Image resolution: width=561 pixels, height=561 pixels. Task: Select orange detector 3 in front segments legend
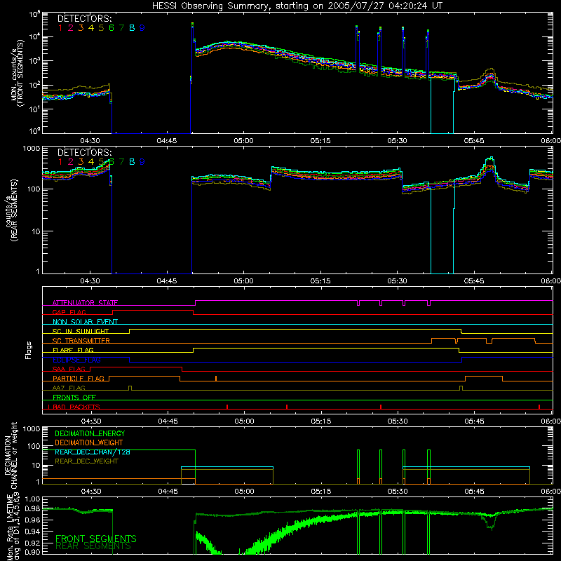coord(81,28)
